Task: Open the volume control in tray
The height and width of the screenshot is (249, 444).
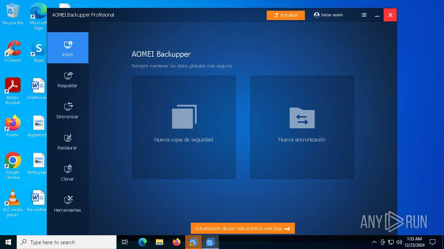Action: 399,242
